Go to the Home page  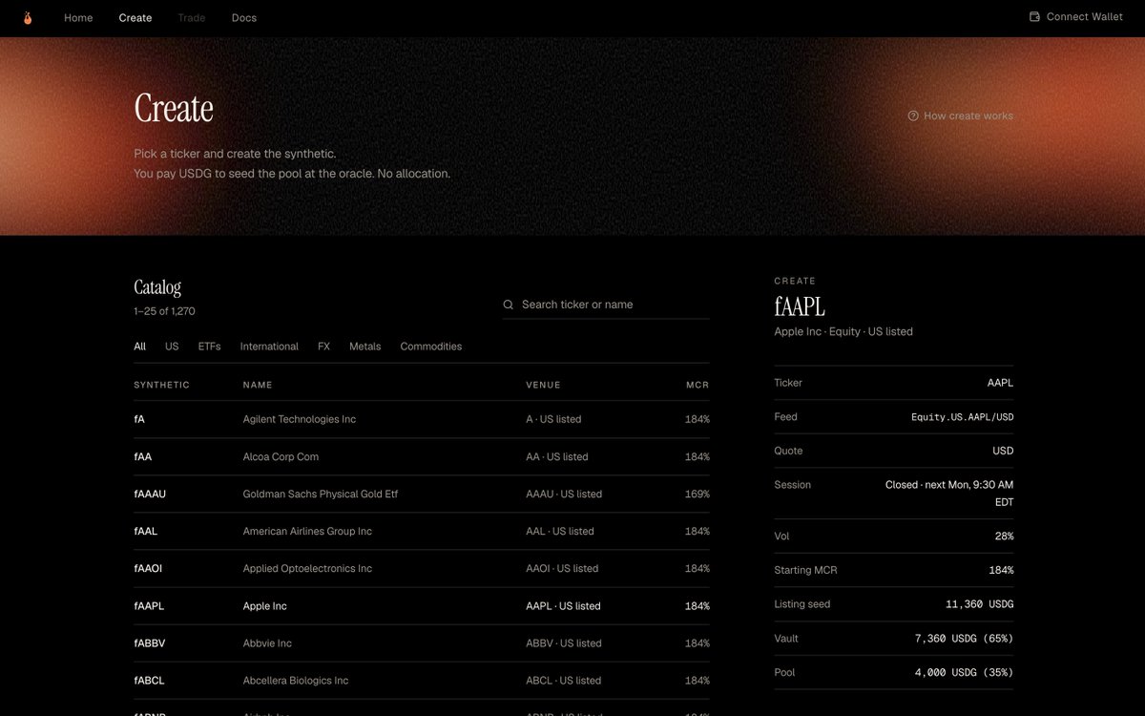point(78,17)
